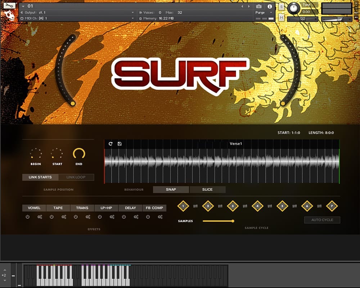Select sample cycle slot 4 diamond

point(257,206)
